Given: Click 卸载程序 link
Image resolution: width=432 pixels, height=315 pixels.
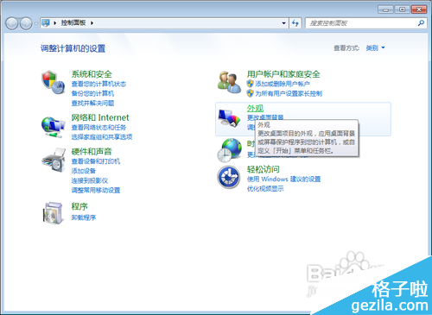Looking at the screenshot, I should point(84,217).
